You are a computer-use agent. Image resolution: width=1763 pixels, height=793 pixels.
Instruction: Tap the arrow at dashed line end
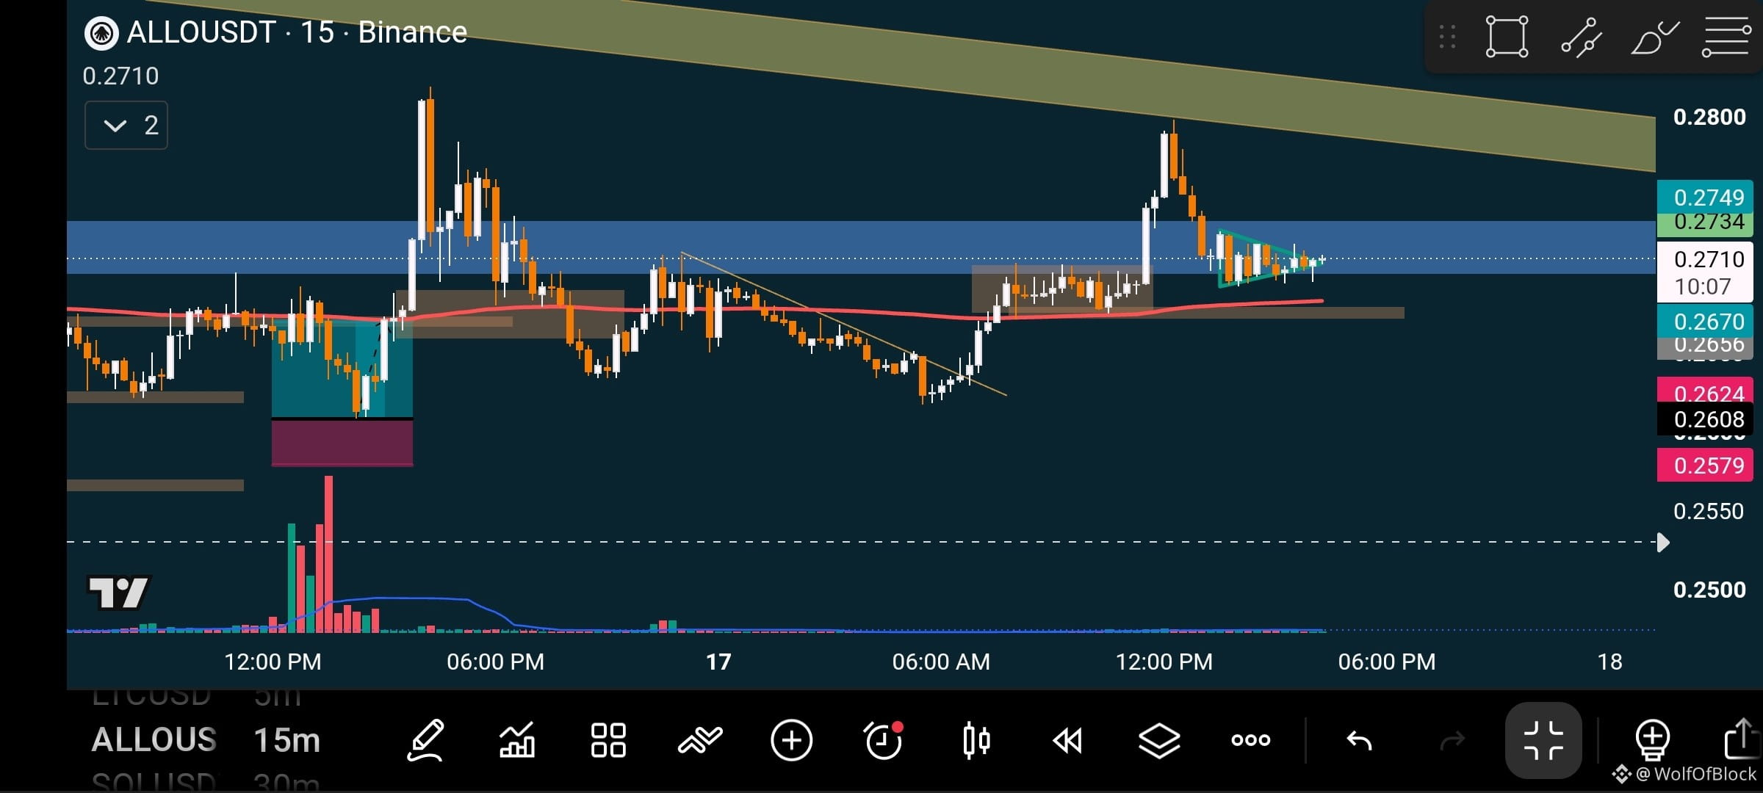1663,543
